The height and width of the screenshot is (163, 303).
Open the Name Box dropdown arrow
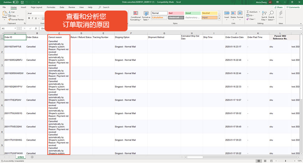click(15, 28)
